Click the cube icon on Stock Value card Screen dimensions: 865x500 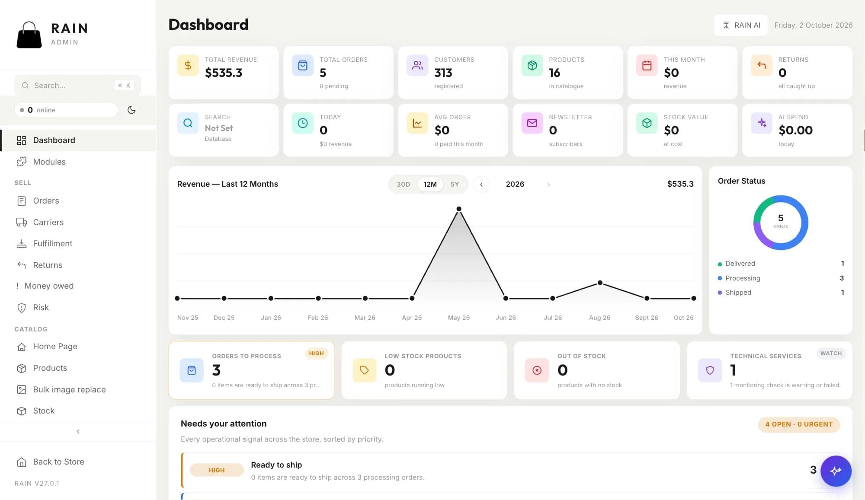coord(647,123)
